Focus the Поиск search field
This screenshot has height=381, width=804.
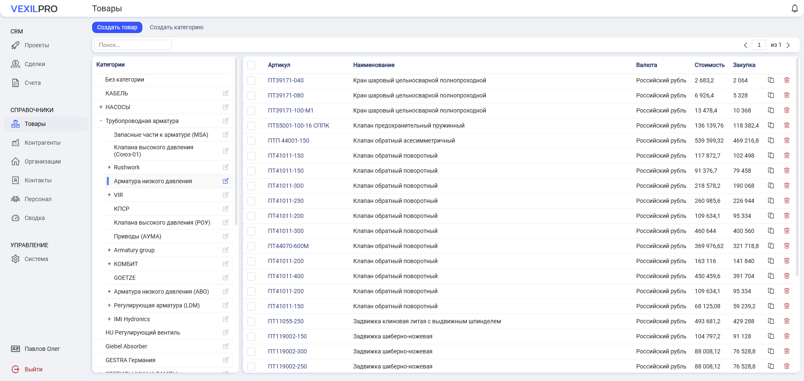133,45
